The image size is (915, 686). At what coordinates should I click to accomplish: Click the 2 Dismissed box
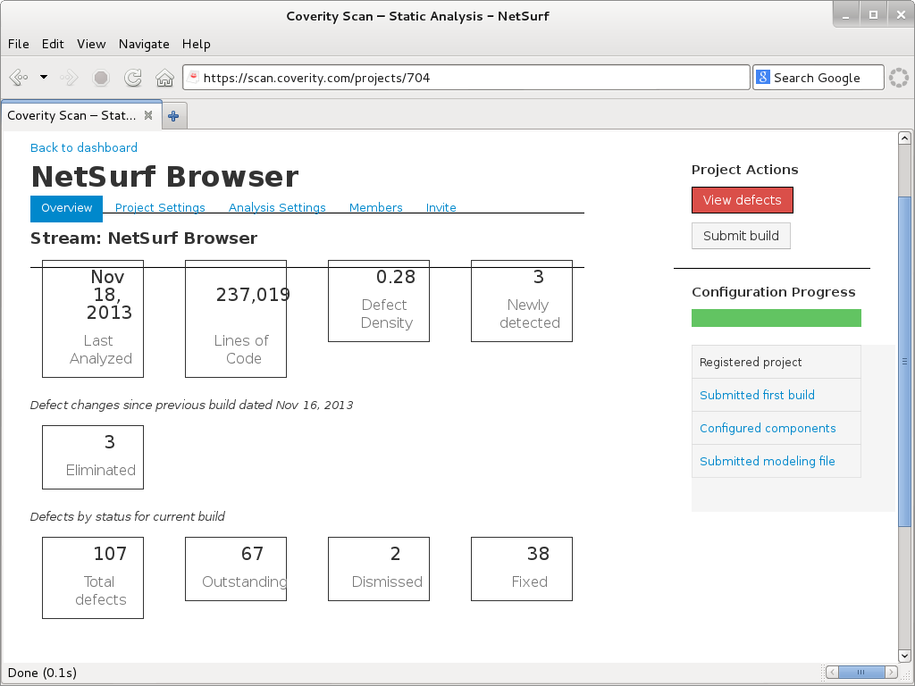tap(379, 569)
